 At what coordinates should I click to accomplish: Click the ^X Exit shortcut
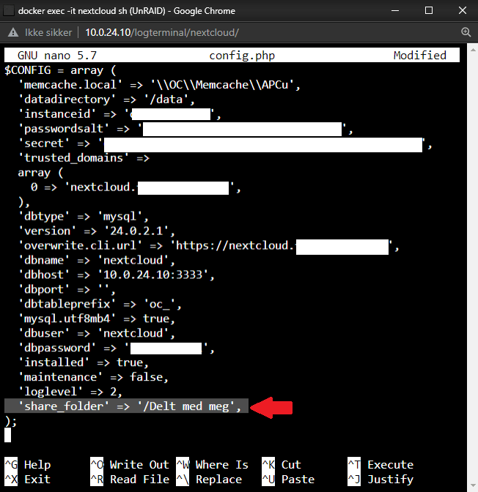point(28,479)
